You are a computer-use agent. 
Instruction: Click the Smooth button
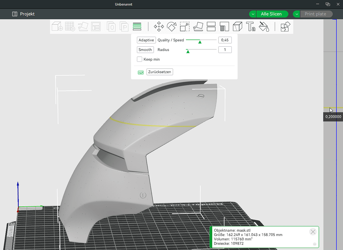(145, 50)
